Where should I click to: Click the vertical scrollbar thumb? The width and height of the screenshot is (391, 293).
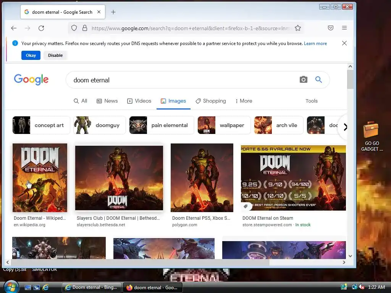tap(350, 79)
